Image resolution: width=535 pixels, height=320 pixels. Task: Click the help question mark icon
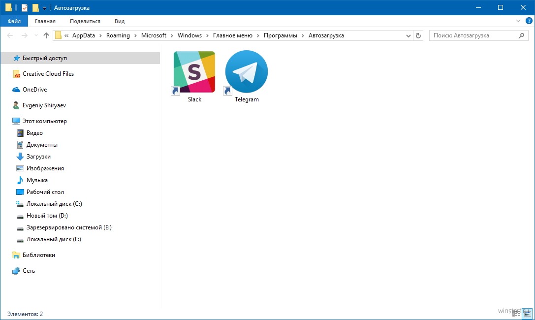529,21
